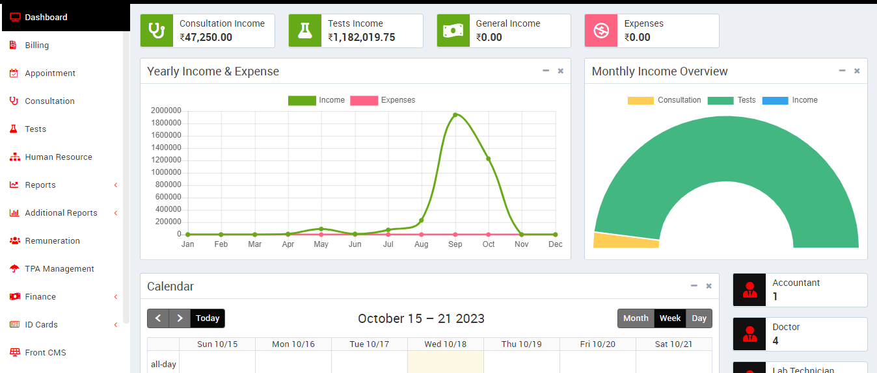Go to next week in calendar
877x373 pixels.
click(180, 318)
